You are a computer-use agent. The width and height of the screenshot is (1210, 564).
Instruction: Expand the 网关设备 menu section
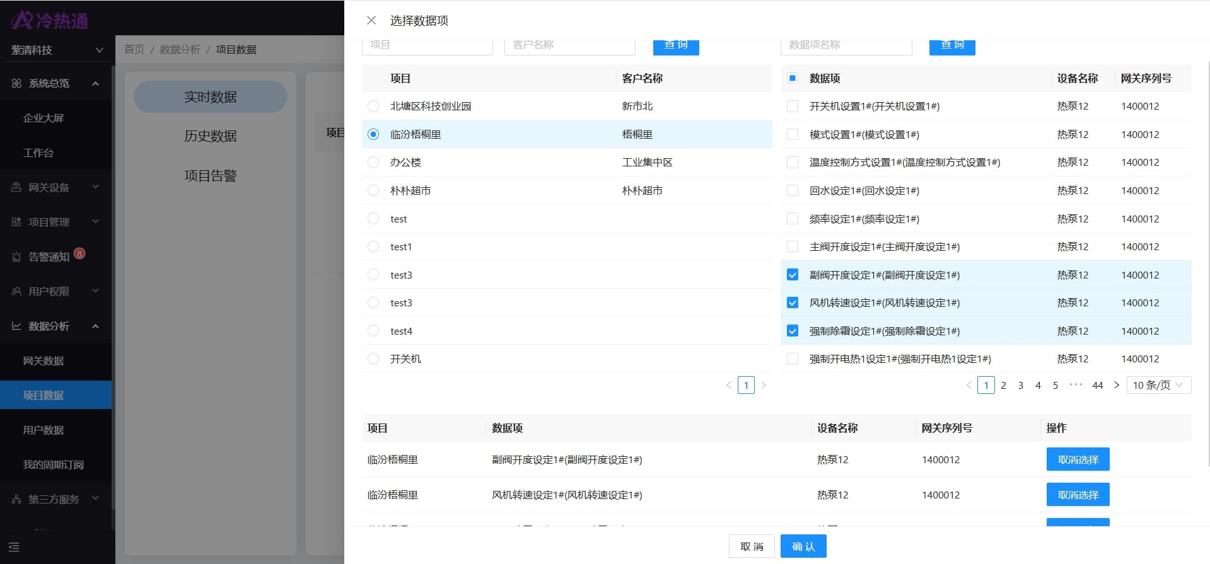click(x=95, y=187)
